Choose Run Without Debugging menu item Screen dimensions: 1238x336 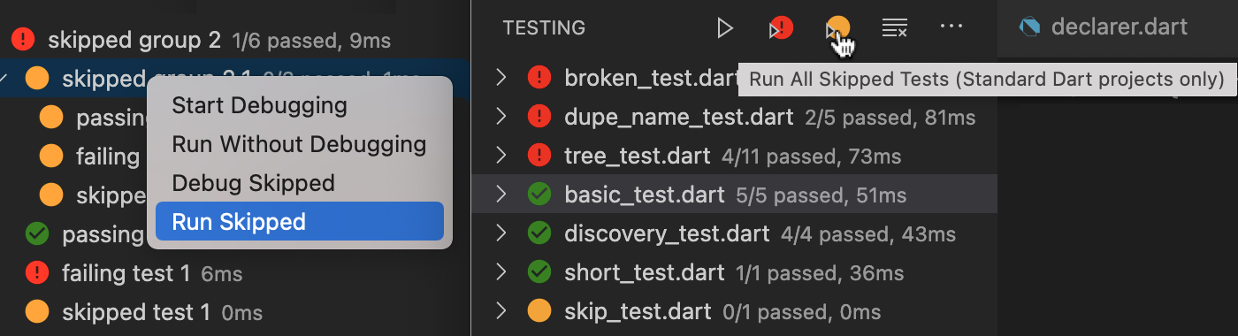pyautogui.click(x=299, y=144)
